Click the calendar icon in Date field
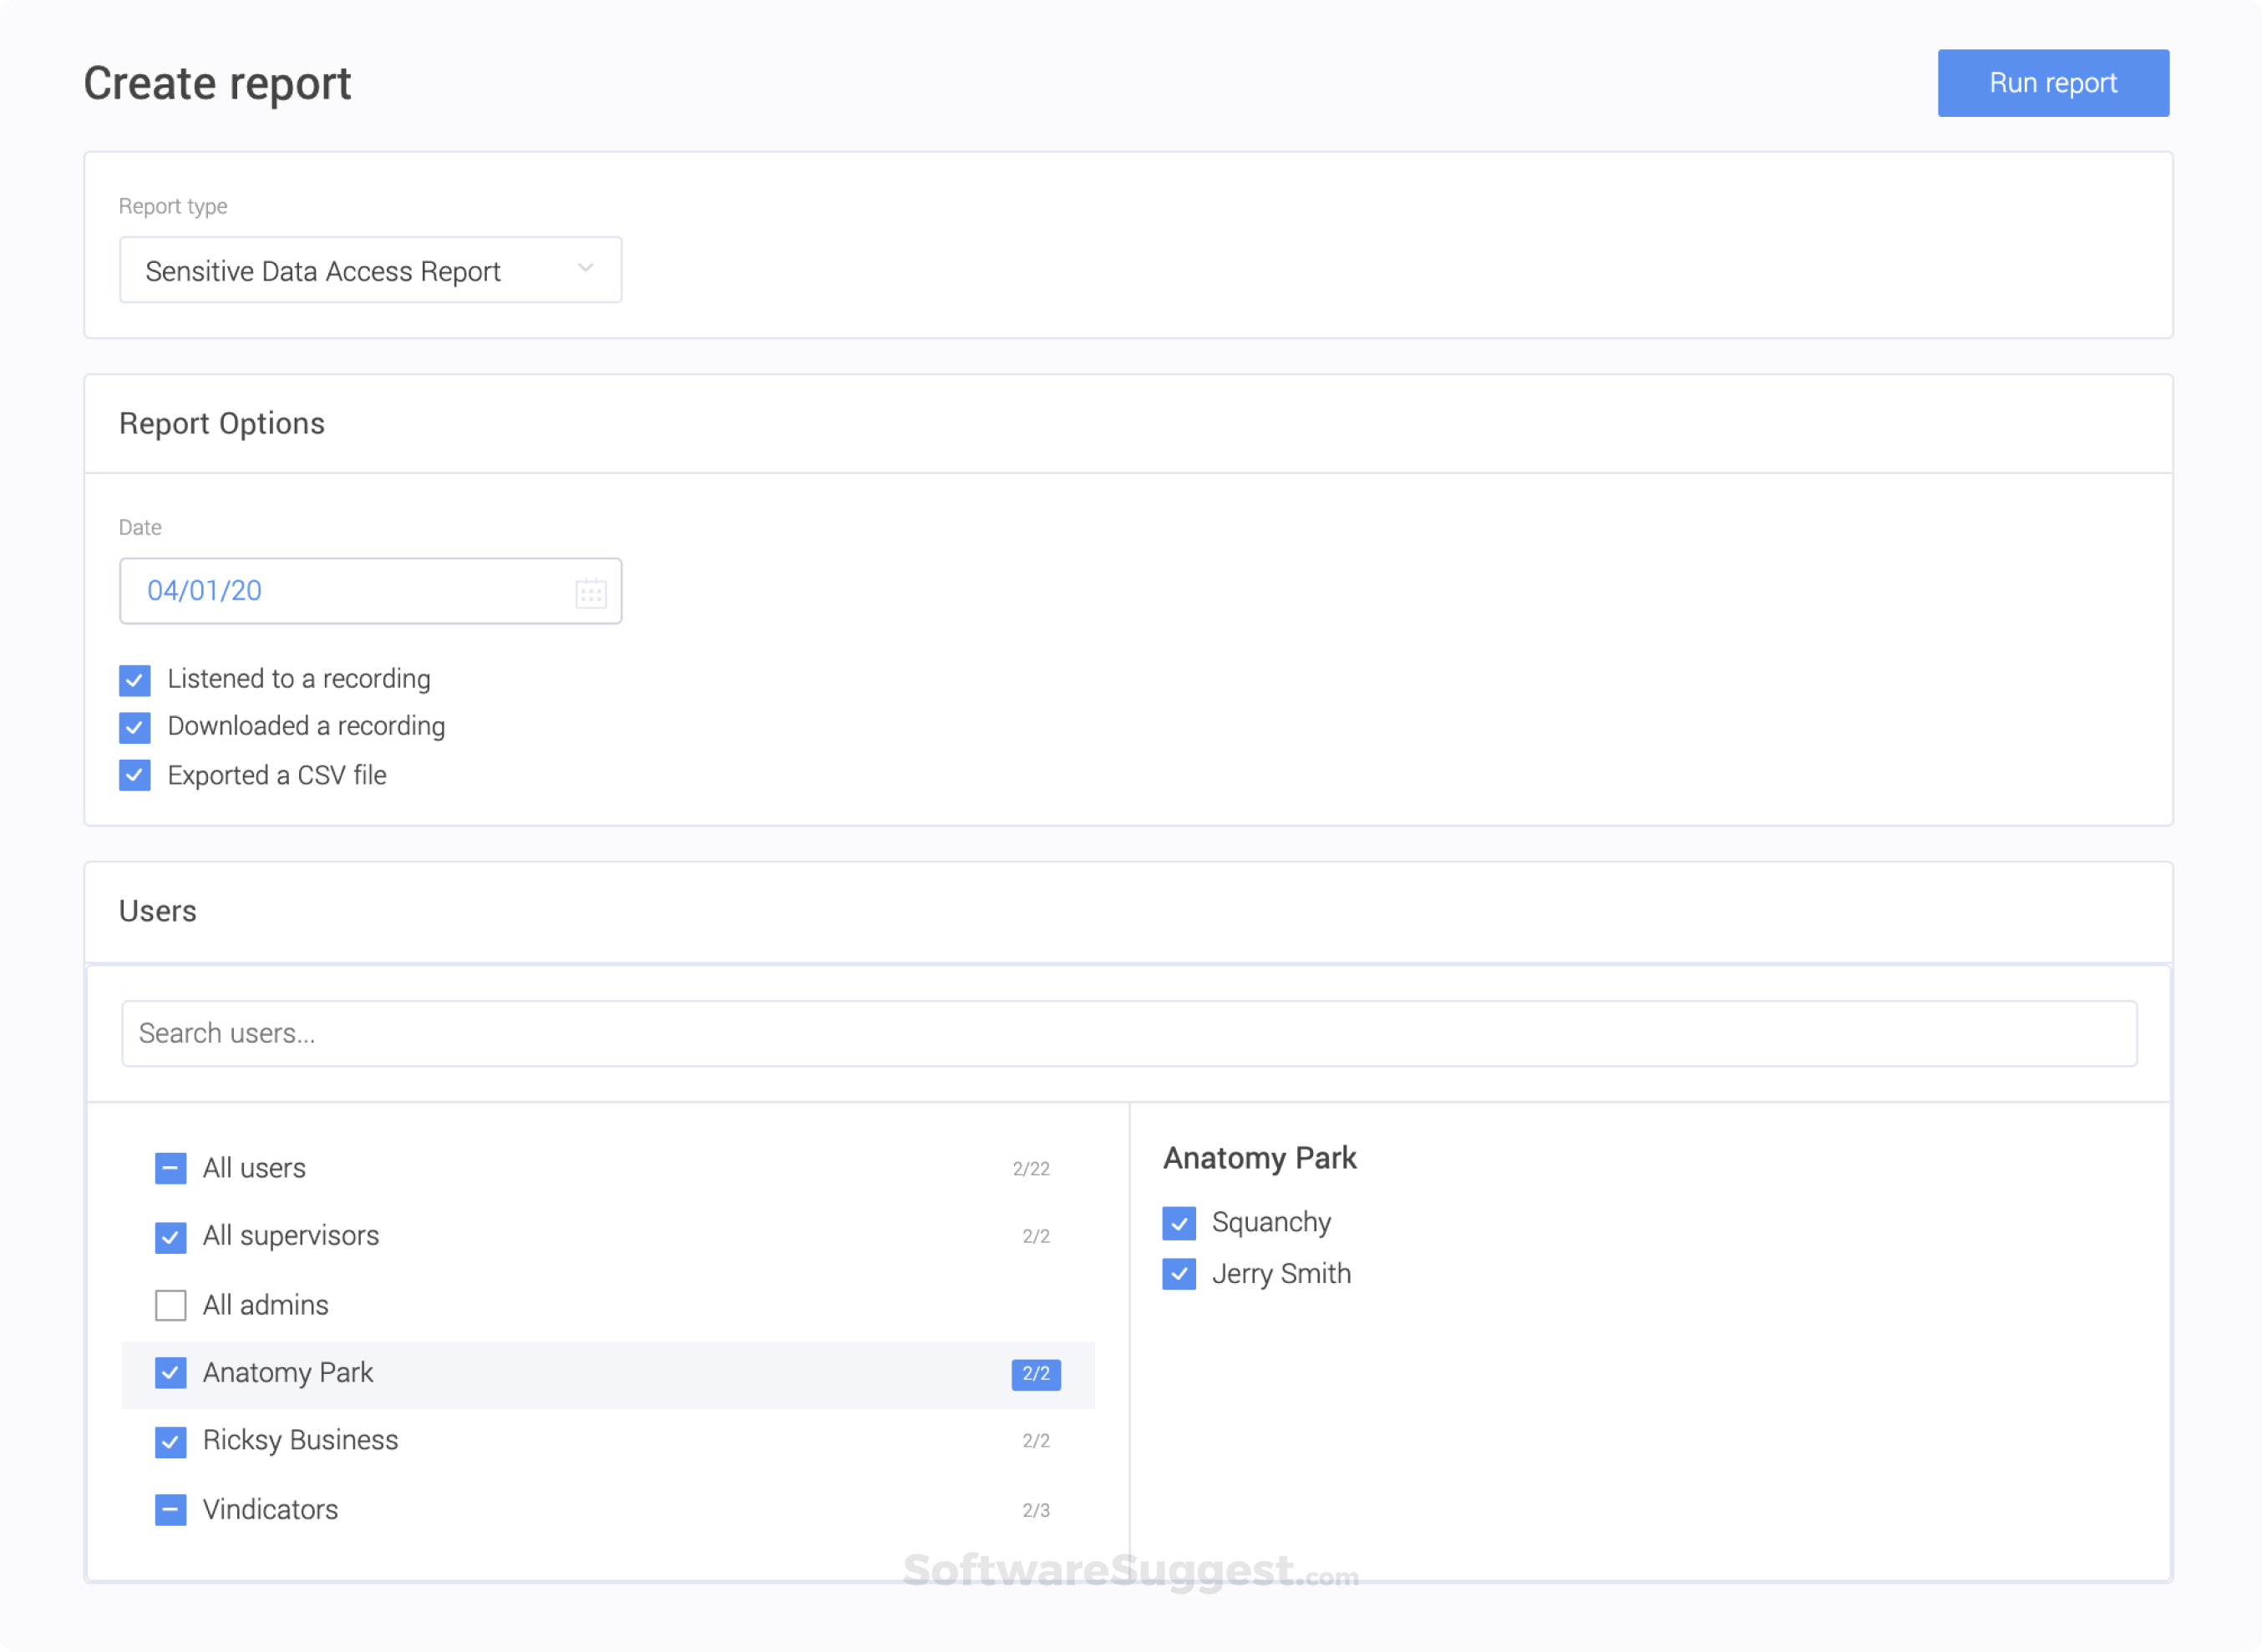Image resolution: width=2262 pixels, height=1652 pixels. tap(591, 593)
